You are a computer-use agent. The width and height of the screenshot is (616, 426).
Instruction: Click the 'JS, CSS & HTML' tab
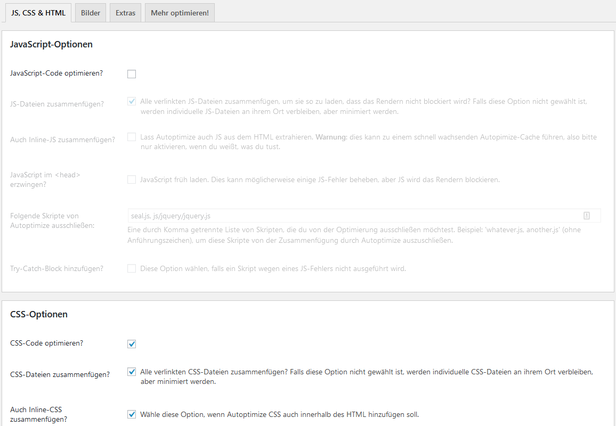tap(38, 13)
